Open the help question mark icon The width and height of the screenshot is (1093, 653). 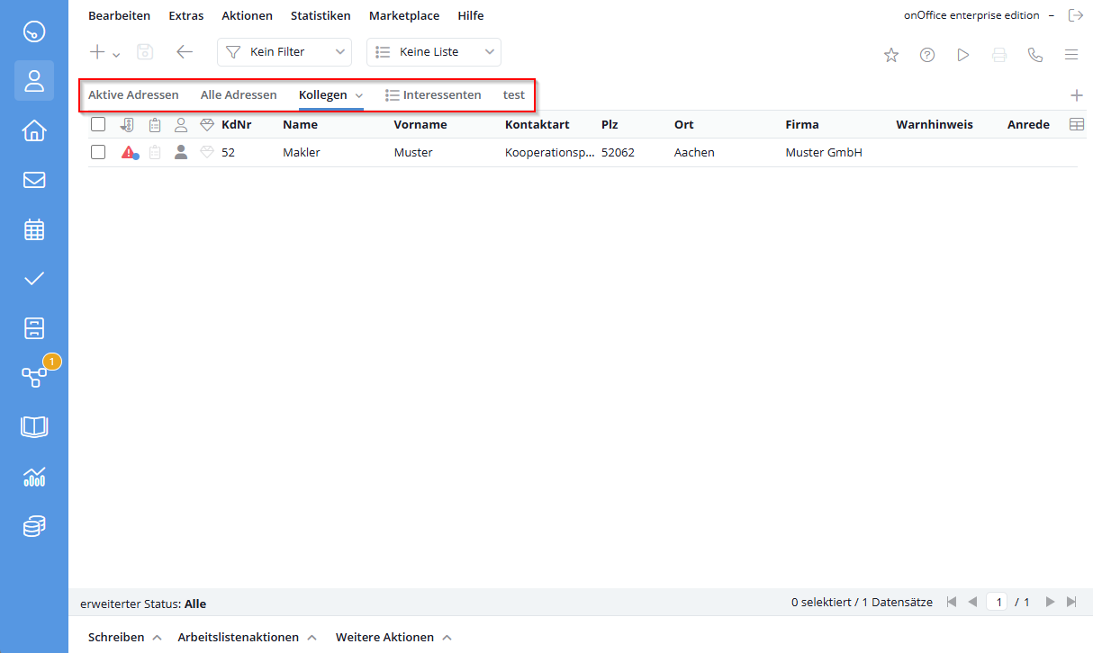927,55
